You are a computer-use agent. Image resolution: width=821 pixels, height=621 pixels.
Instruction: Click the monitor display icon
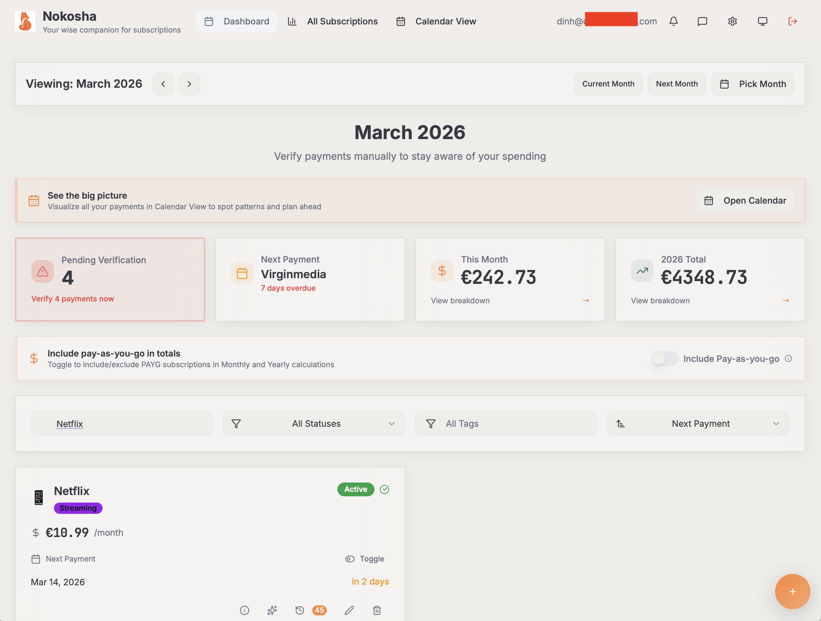(x=762, y=21)
